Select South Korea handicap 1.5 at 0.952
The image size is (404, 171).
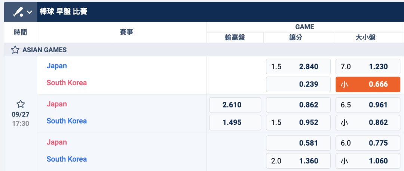[x=299, y=122]
